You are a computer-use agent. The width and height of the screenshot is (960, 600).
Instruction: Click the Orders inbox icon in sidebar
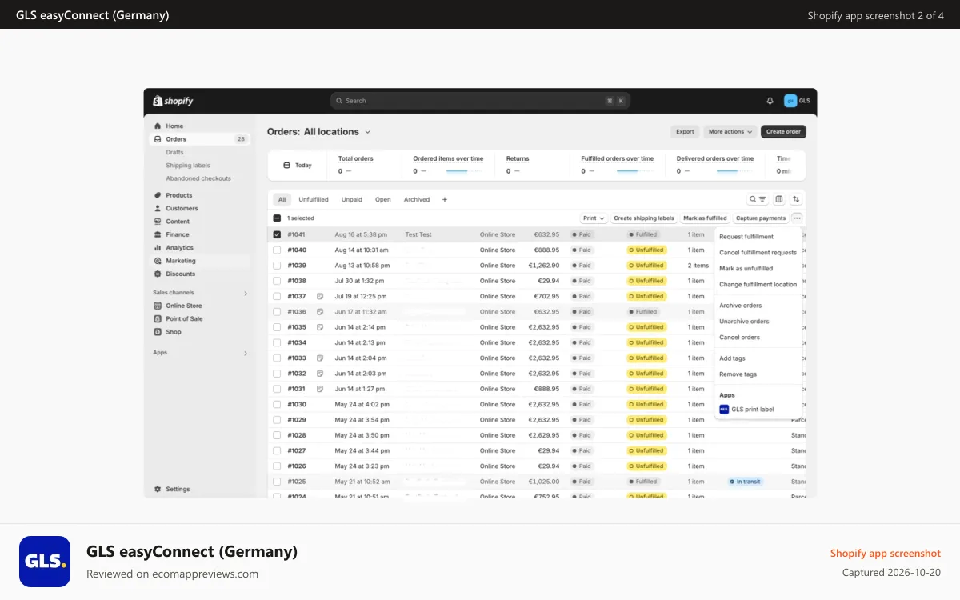pos(158,139)
